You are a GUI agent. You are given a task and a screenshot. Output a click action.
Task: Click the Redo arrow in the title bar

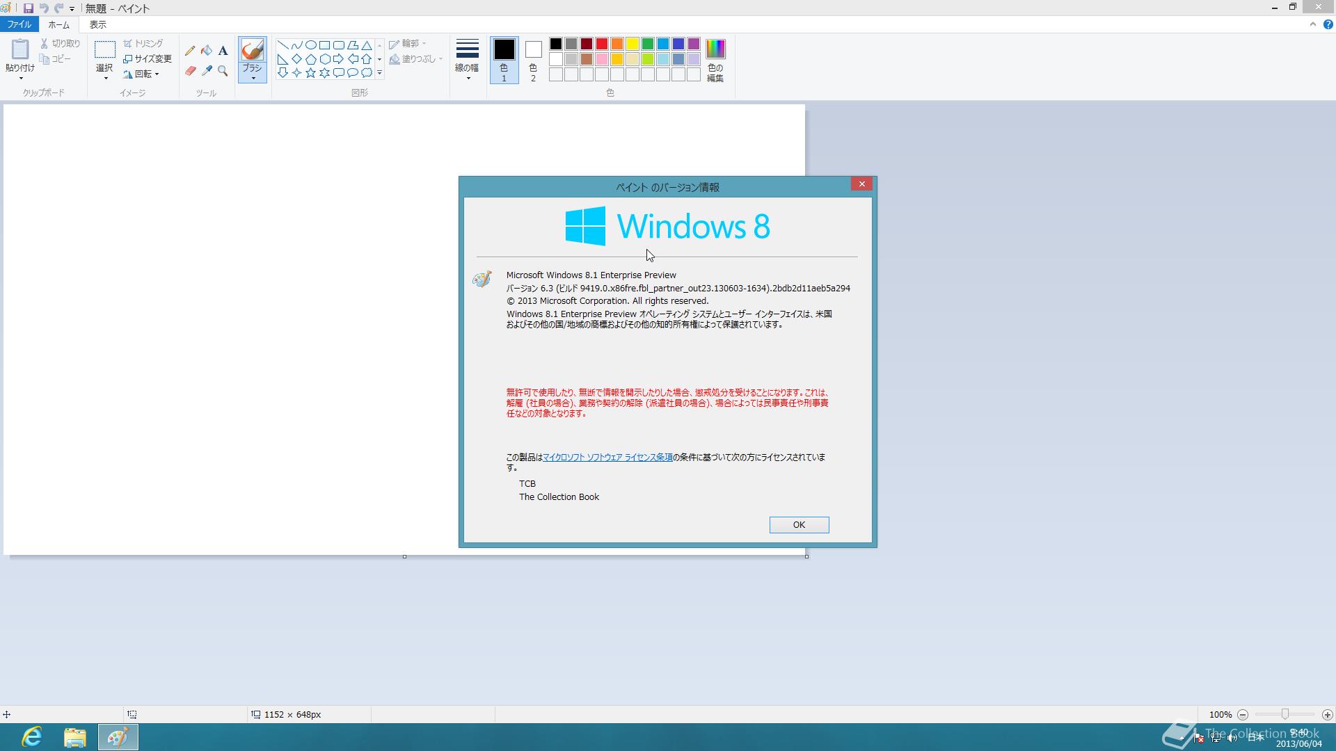(58, 8)
